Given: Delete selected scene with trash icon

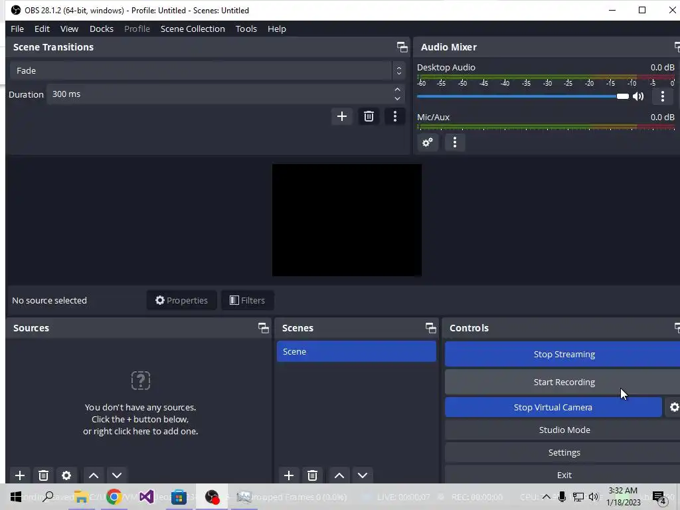Looking at the screenshot, I should pyautogui.click(x=312, y=475).
